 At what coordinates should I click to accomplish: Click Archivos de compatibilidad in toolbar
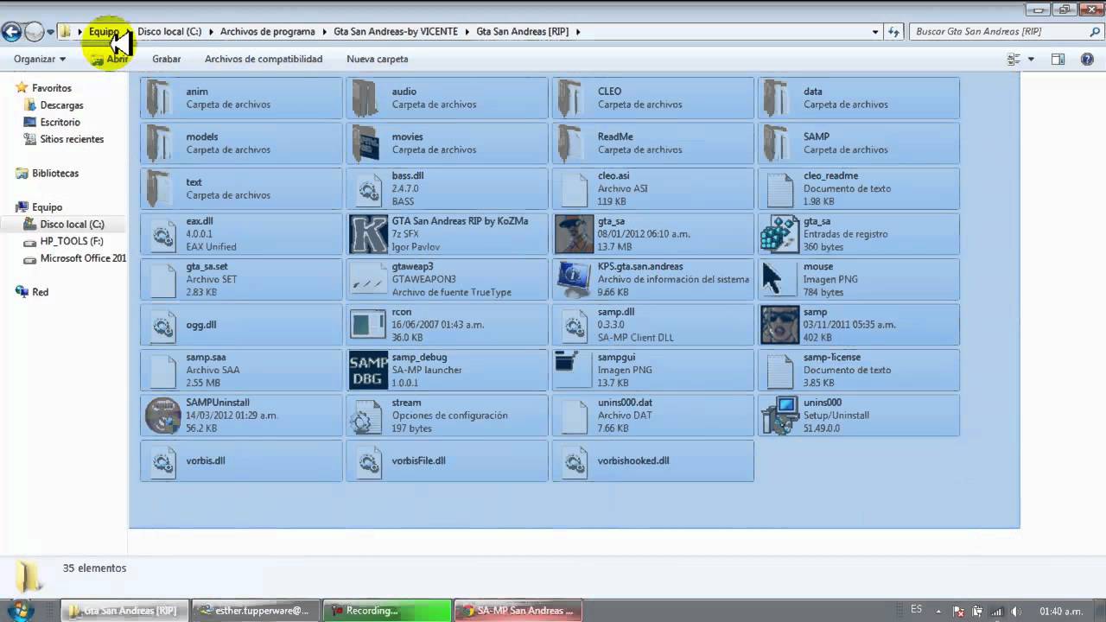coord(264,59)
